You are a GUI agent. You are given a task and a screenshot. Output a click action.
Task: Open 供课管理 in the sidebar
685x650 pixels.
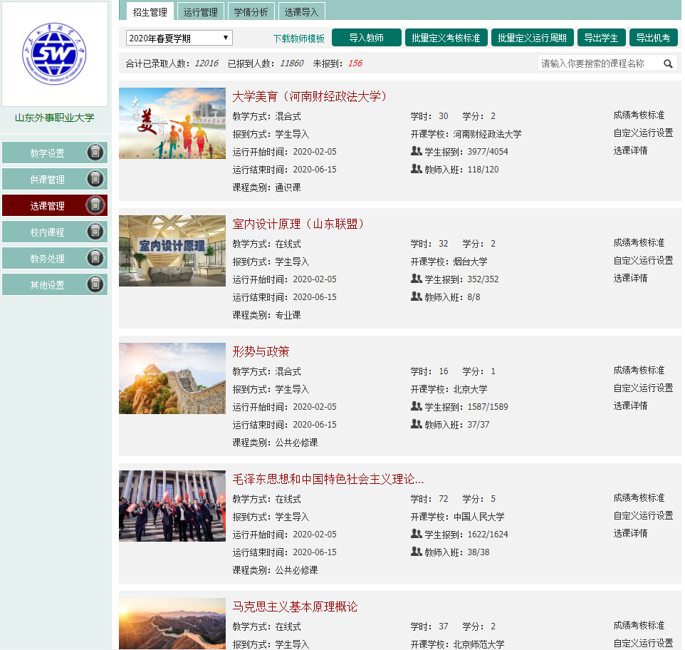(x=55, y=179)
